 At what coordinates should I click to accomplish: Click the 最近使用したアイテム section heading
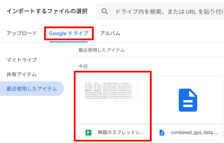[x=101, y=50]
